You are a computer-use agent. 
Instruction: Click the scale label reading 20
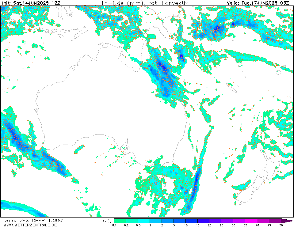tap(210, 225)
